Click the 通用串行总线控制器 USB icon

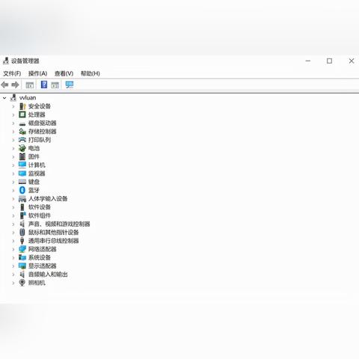coord(22,241)
